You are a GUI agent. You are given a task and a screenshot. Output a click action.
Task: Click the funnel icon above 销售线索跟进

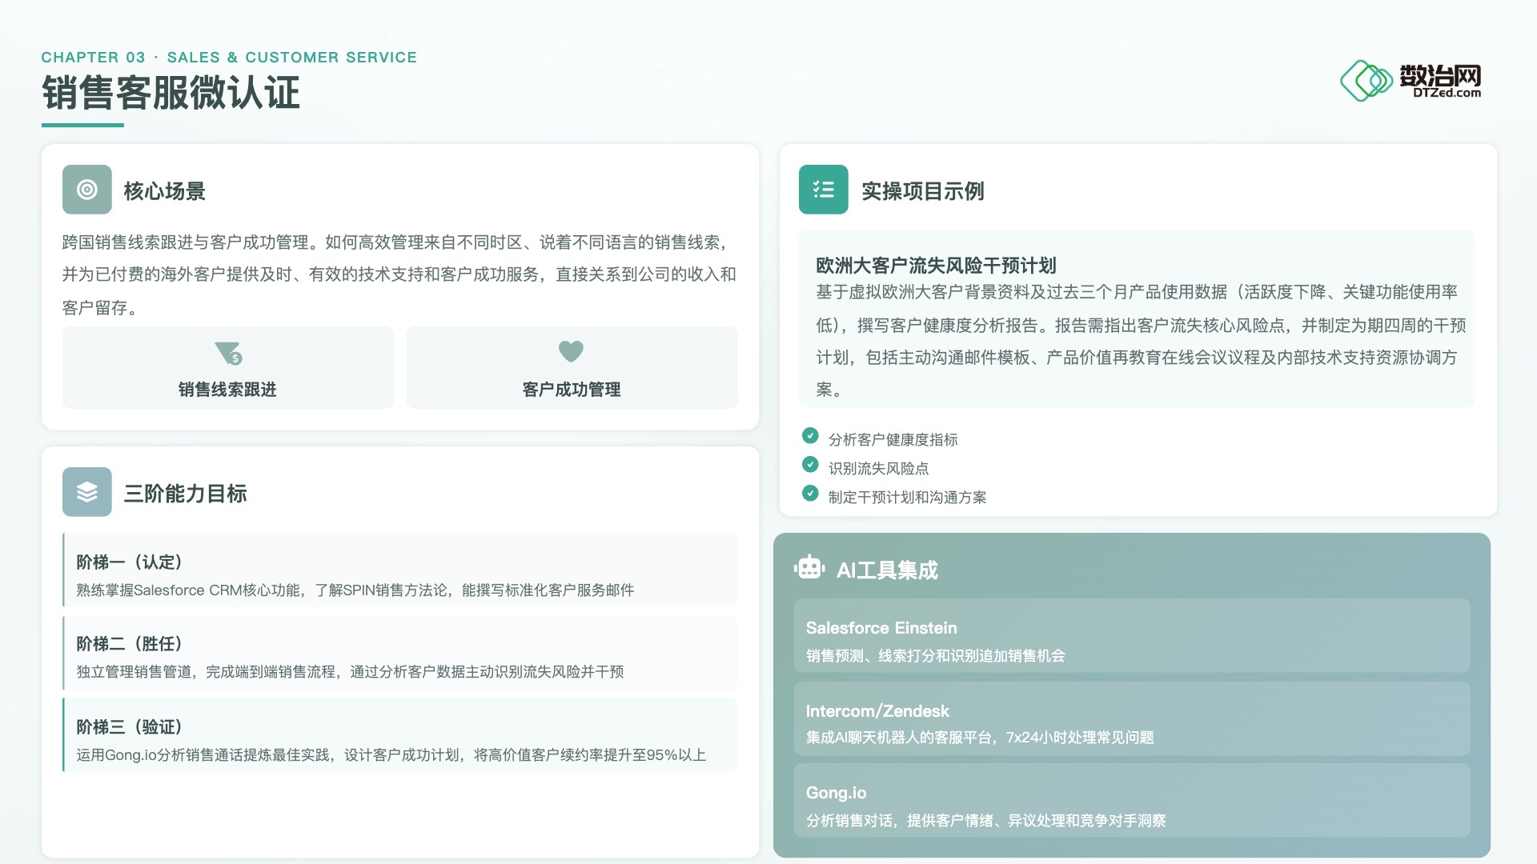[228, 353]
